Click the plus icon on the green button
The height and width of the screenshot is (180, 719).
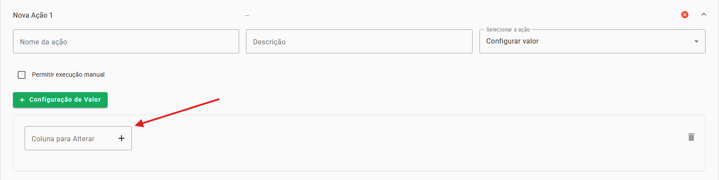pyautogui.click(x=22, y=100)
